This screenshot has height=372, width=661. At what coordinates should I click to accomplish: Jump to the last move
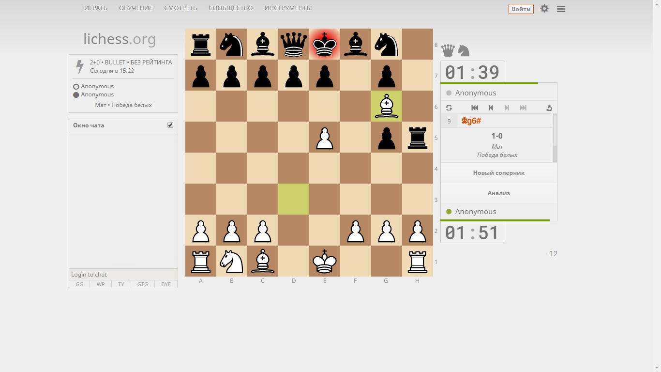pyautogui.click(x=523, y=108)
